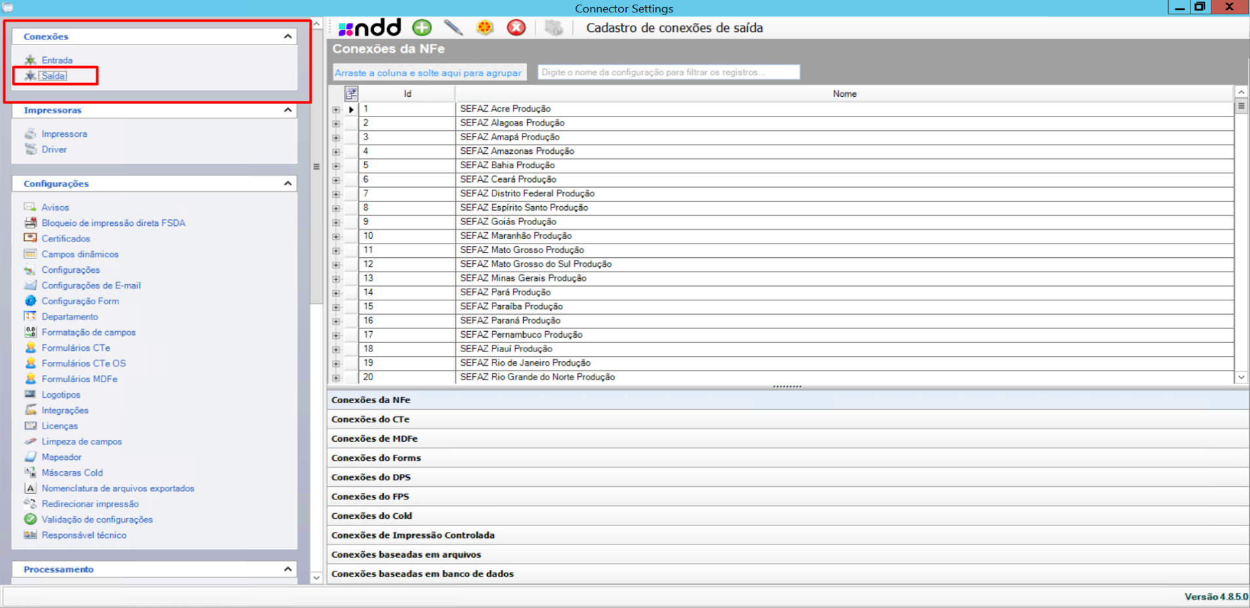
Task: Click the ndd logo
Action: point(369,27)
